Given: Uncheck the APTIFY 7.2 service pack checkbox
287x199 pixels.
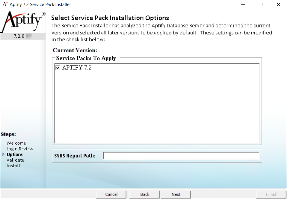Looking at the screenshot, I should pyautogui.click(x=58, y=68).
